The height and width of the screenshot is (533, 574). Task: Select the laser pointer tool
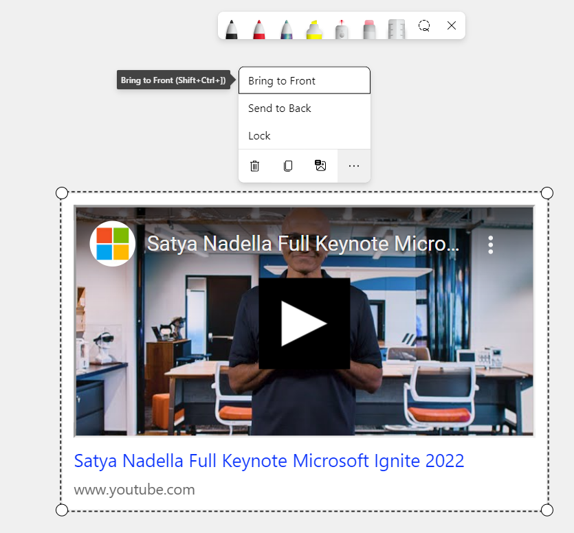342,30
